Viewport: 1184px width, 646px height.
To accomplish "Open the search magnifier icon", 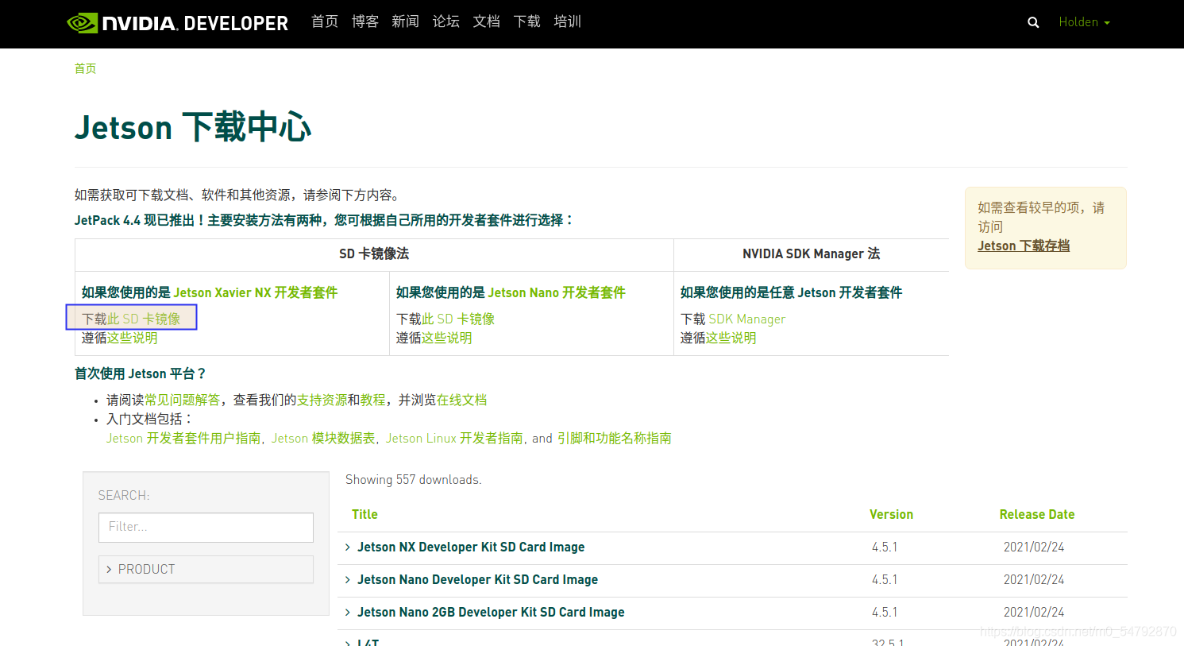I will coord(1033,22).
